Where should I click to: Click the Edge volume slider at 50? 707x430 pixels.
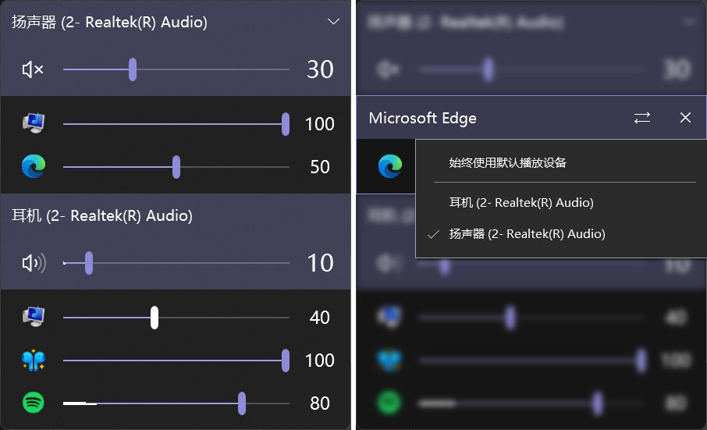(176, 166)
